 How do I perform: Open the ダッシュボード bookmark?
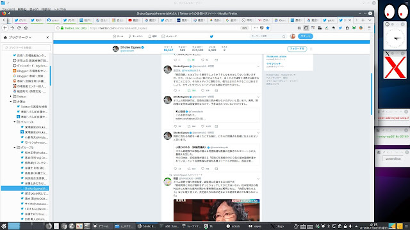coord(30,66)
